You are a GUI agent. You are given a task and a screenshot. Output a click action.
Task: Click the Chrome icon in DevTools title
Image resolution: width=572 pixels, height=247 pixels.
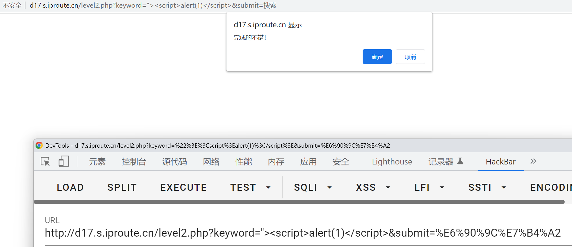point(39,146)
